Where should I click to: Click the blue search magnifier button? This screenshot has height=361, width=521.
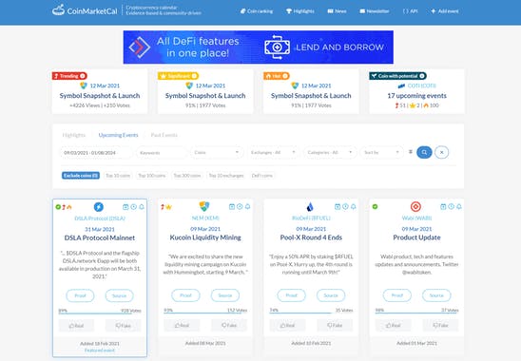point(424,152)
